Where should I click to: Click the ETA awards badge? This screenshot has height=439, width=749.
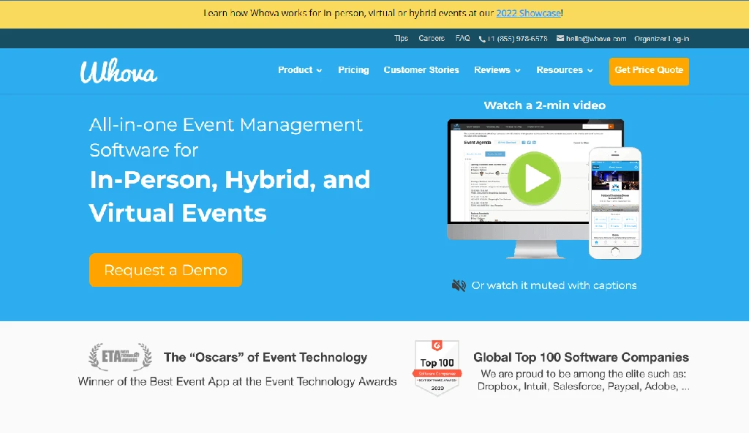(121, 357)
